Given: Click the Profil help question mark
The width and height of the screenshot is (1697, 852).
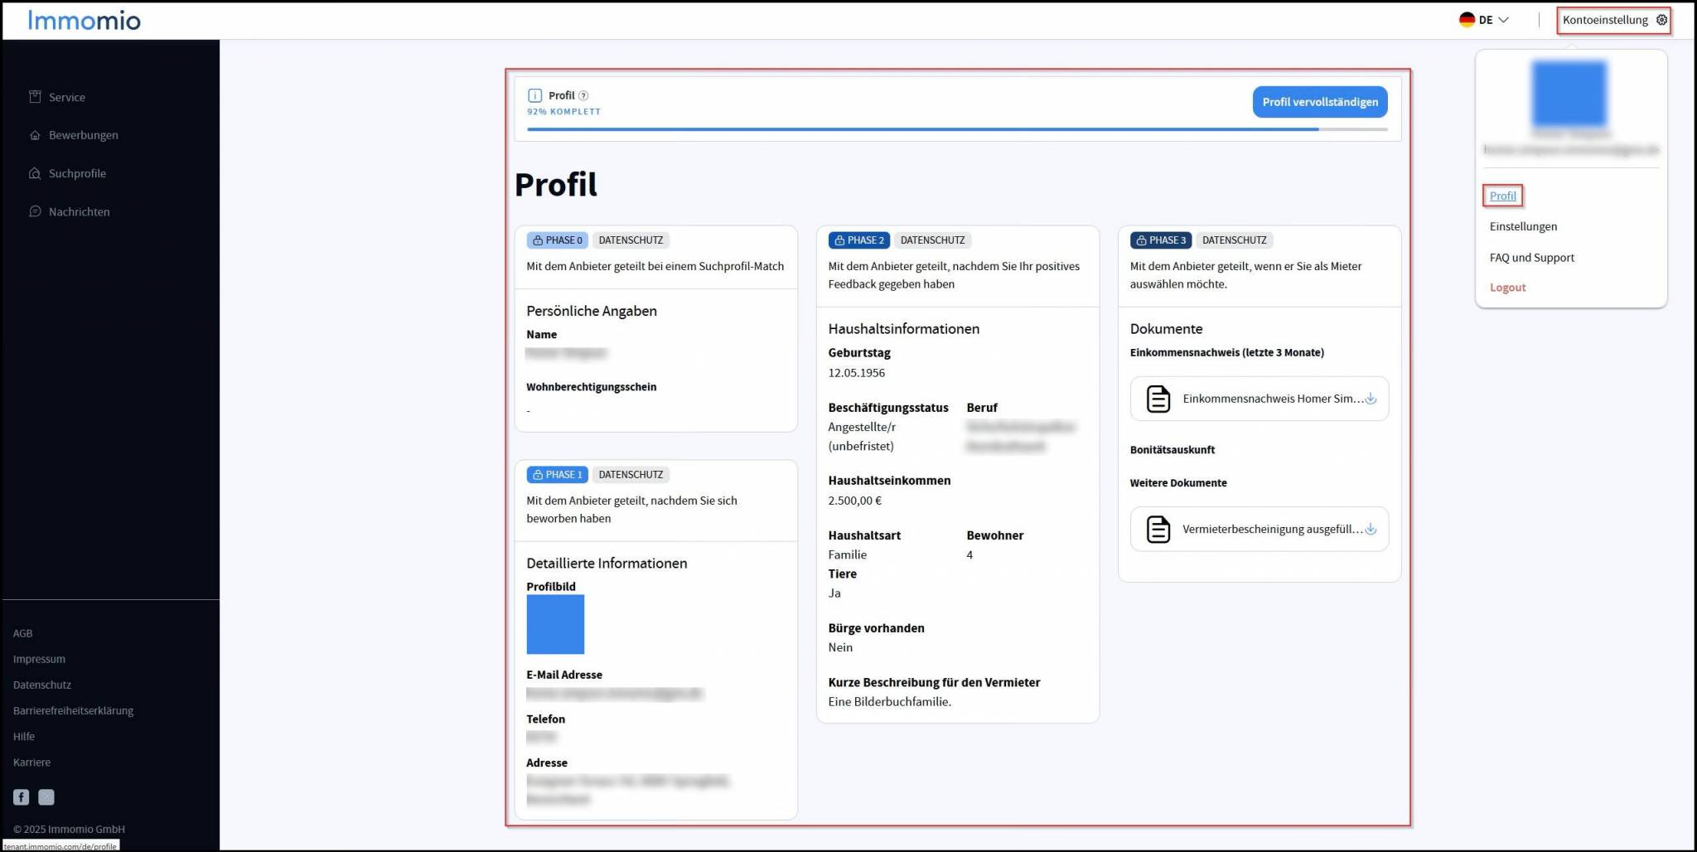Looking at the screenshot, I should (x=583, y=95).
